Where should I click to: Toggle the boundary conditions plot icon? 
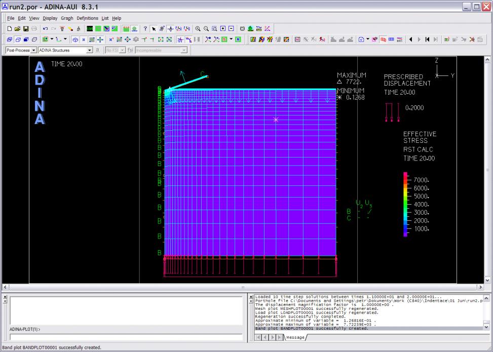pos(134,28)
